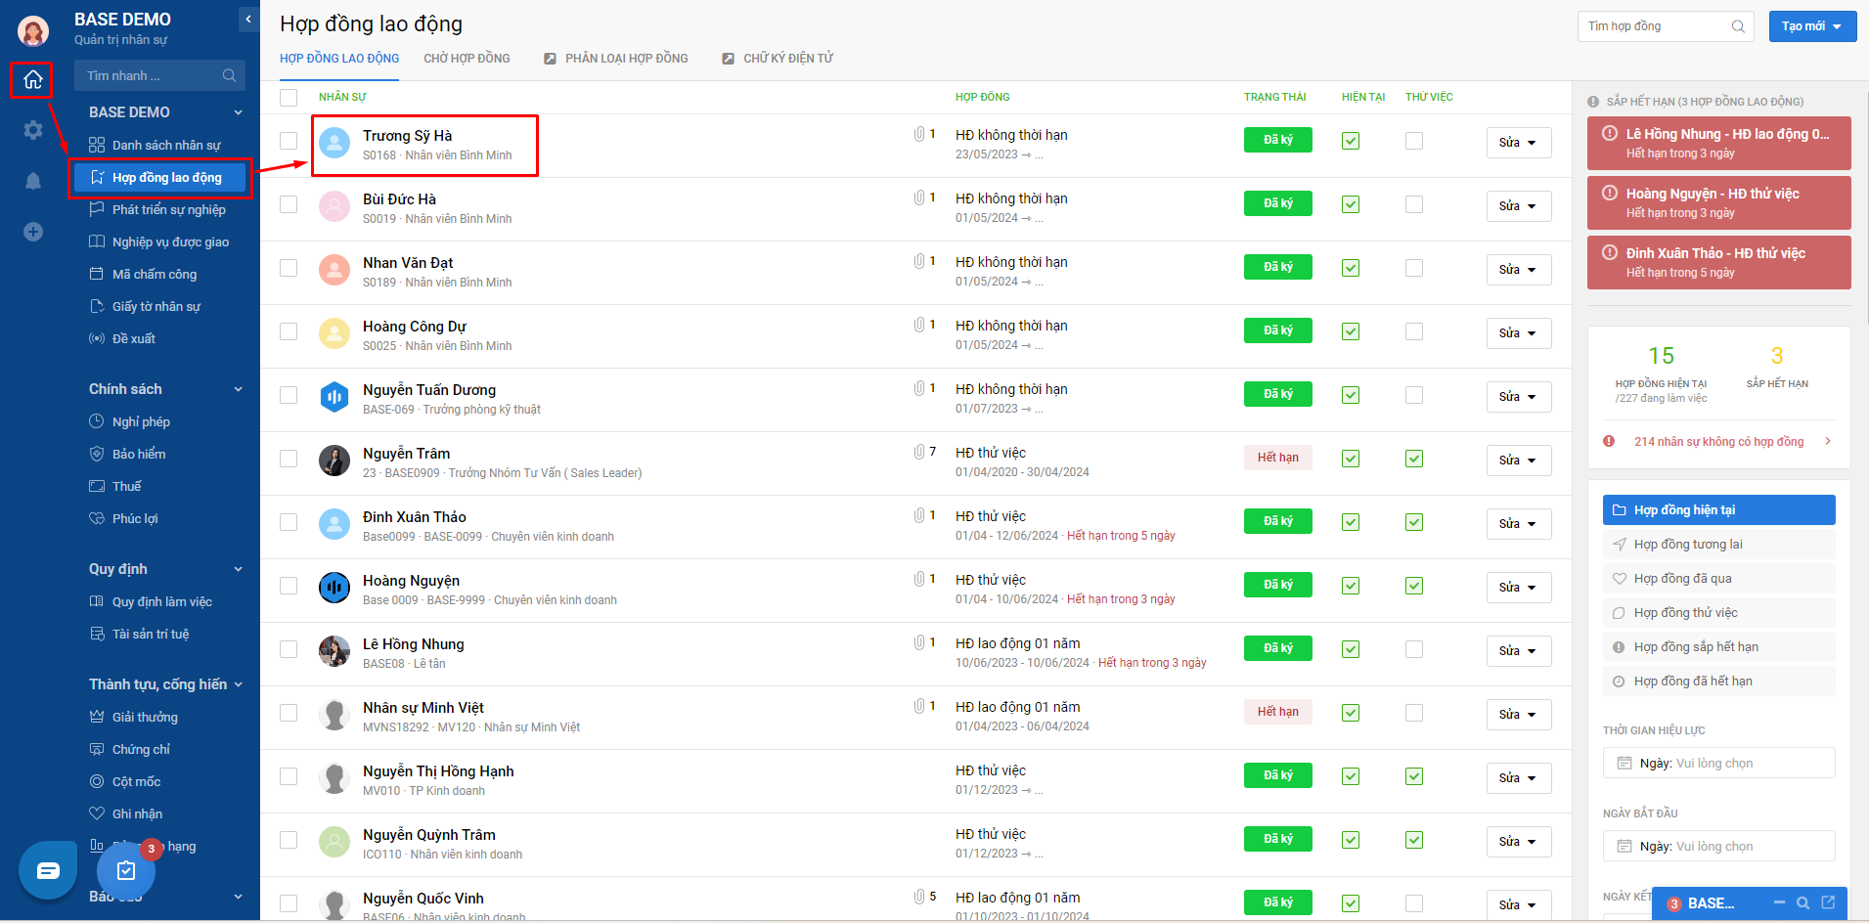Click attachment paperclip for Nguyễn Trâm

[x=919, y=452]
